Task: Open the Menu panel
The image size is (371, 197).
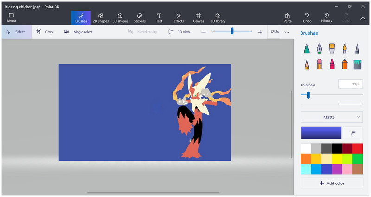Action: coord(11,18)
